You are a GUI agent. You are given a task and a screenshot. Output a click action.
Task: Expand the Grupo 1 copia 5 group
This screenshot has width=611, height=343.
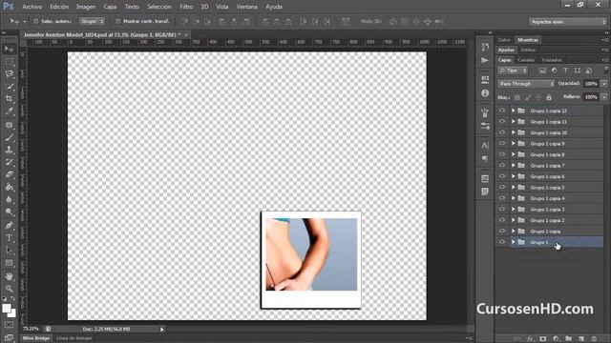click(x=514, y=188)
